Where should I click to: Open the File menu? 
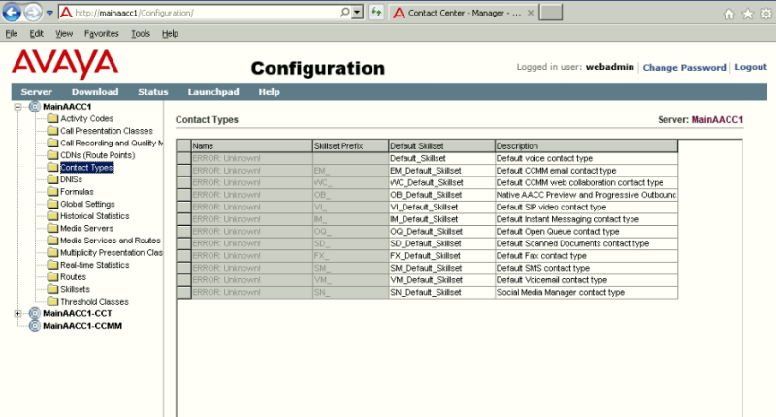pyautogui.click(x=12, y=34)
